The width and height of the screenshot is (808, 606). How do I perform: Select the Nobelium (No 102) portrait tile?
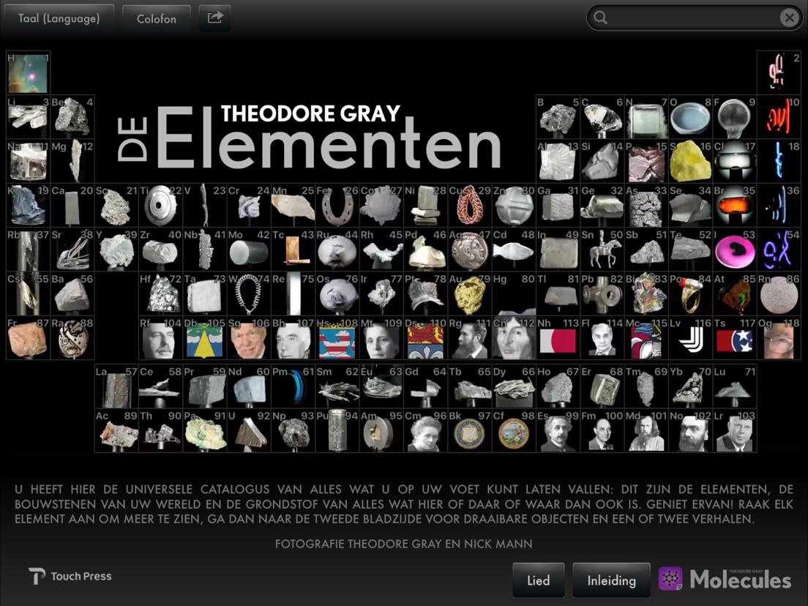[690, 431]
